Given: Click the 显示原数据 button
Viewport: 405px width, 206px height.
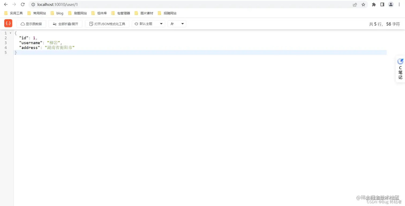Looking at the screenshot, I should coord(31,24).
